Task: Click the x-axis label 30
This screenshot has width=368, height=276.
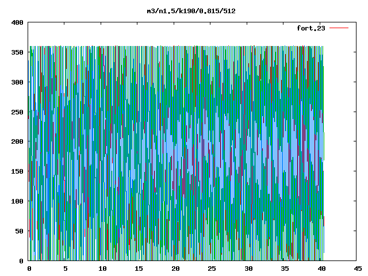Action: pos(248,269)
